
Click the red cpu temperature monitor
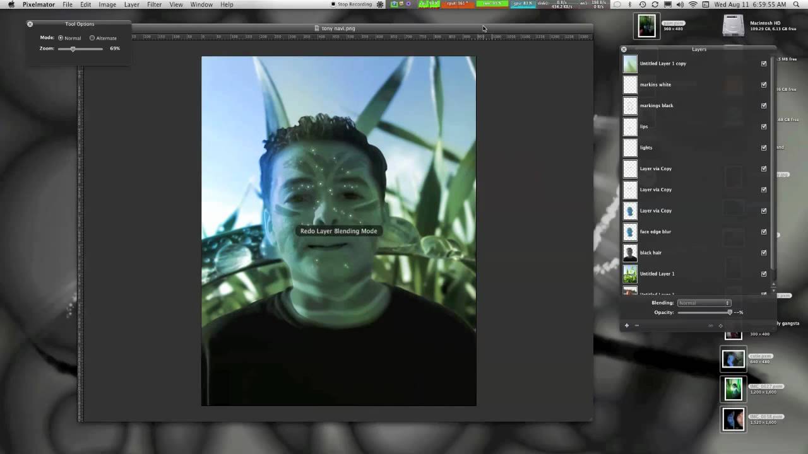point(458,4)
